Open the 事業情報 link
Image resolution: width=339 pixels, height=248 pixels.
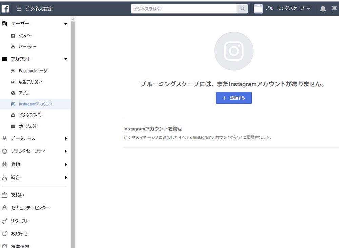[x=20, y=246]
